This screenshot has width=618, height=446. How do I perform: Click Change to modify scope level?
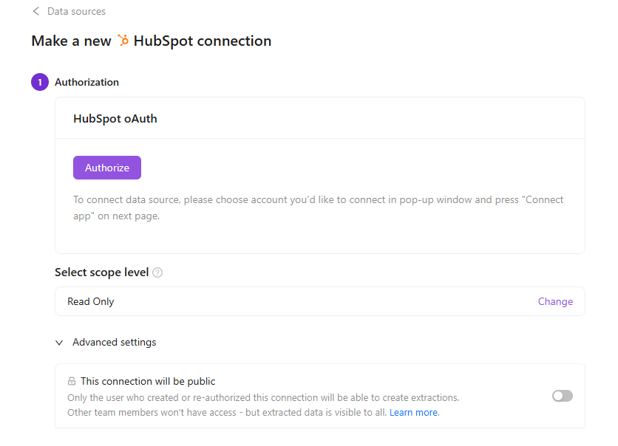tap(555, 301)
